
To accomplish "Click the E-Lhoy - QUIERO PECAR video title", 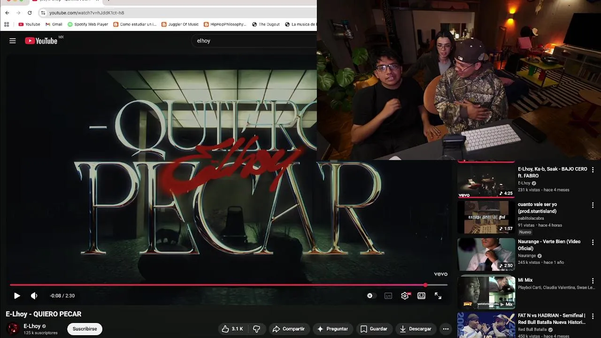I will (x=44, y=314).
